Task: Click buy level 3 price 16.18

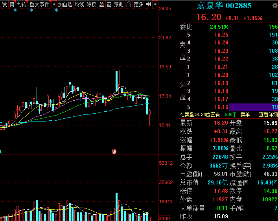Action: (x=221, y=91)
